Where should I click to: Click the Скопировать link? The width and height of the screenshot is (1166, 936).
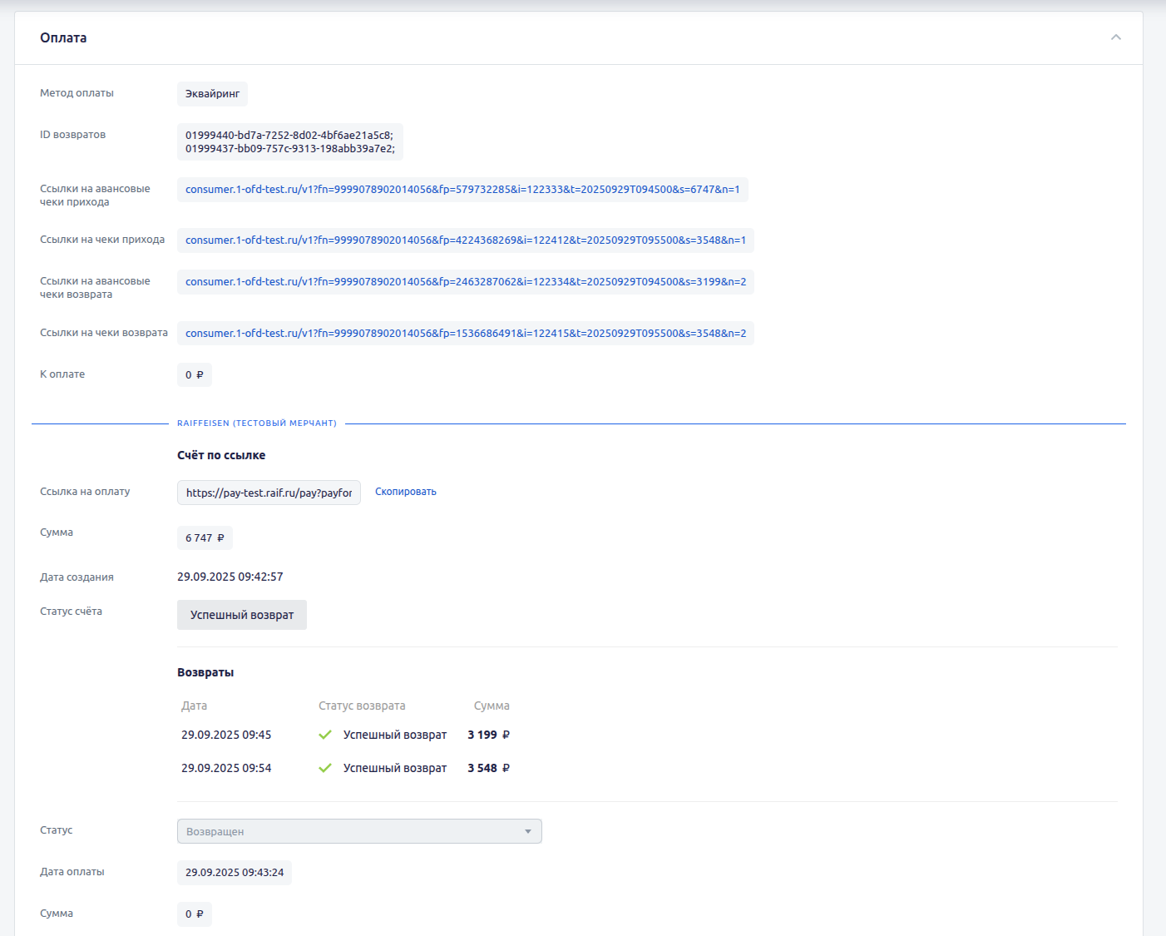point(405,492)
